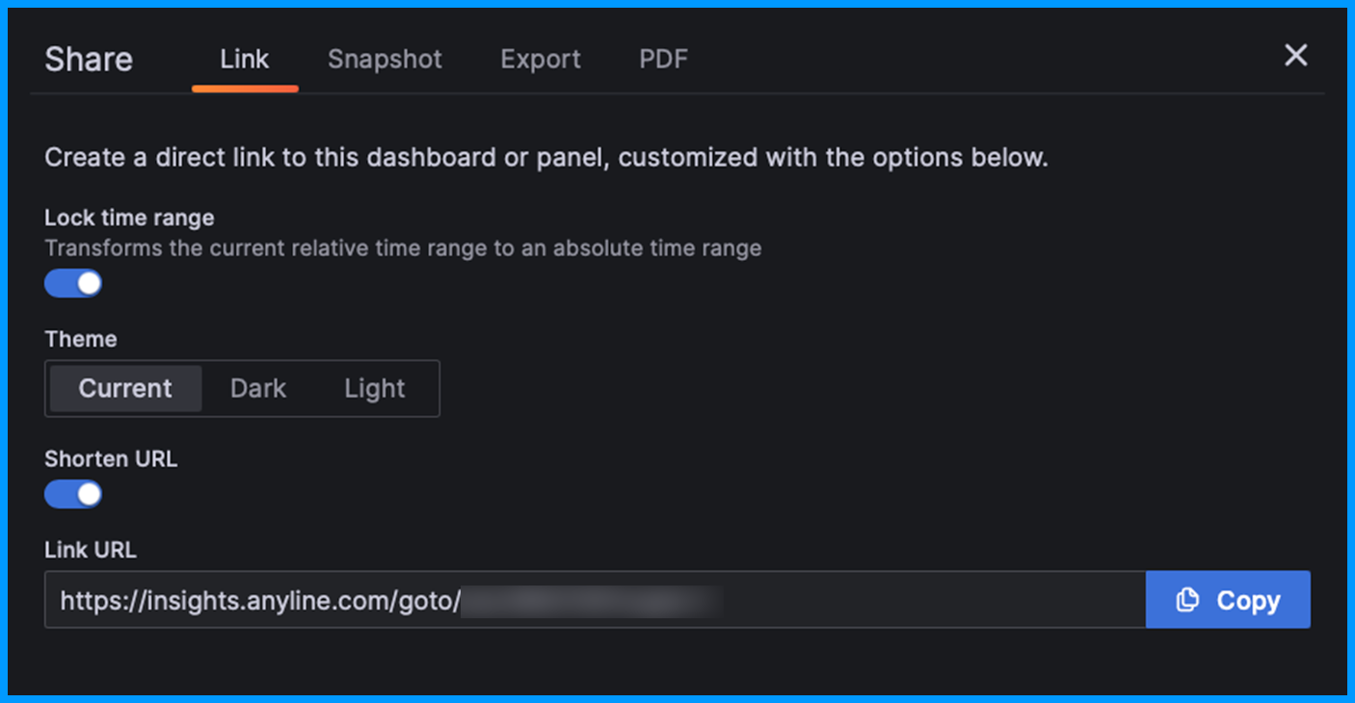Turn off the Shorten URL switch
1355x703 pixels.
pyautogui.click(x=73, y=494)
